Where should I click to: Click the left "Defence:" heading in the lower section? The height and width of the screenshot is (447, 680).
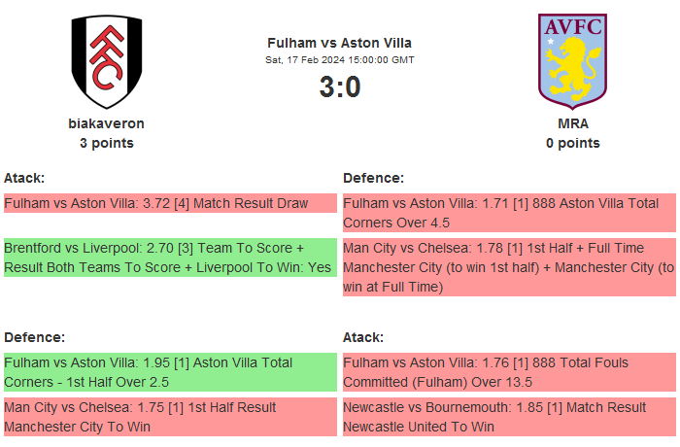coord(34,337)
